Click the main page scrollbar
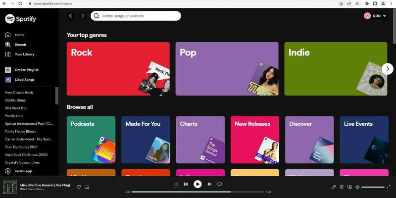396x198 pixels. pos(395,27)
